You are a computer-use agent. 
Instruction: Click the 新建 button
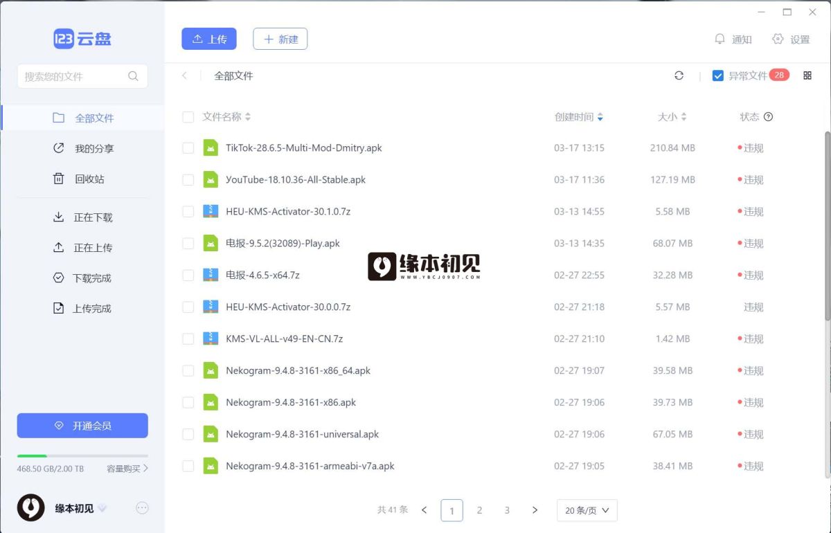point(280,39)
